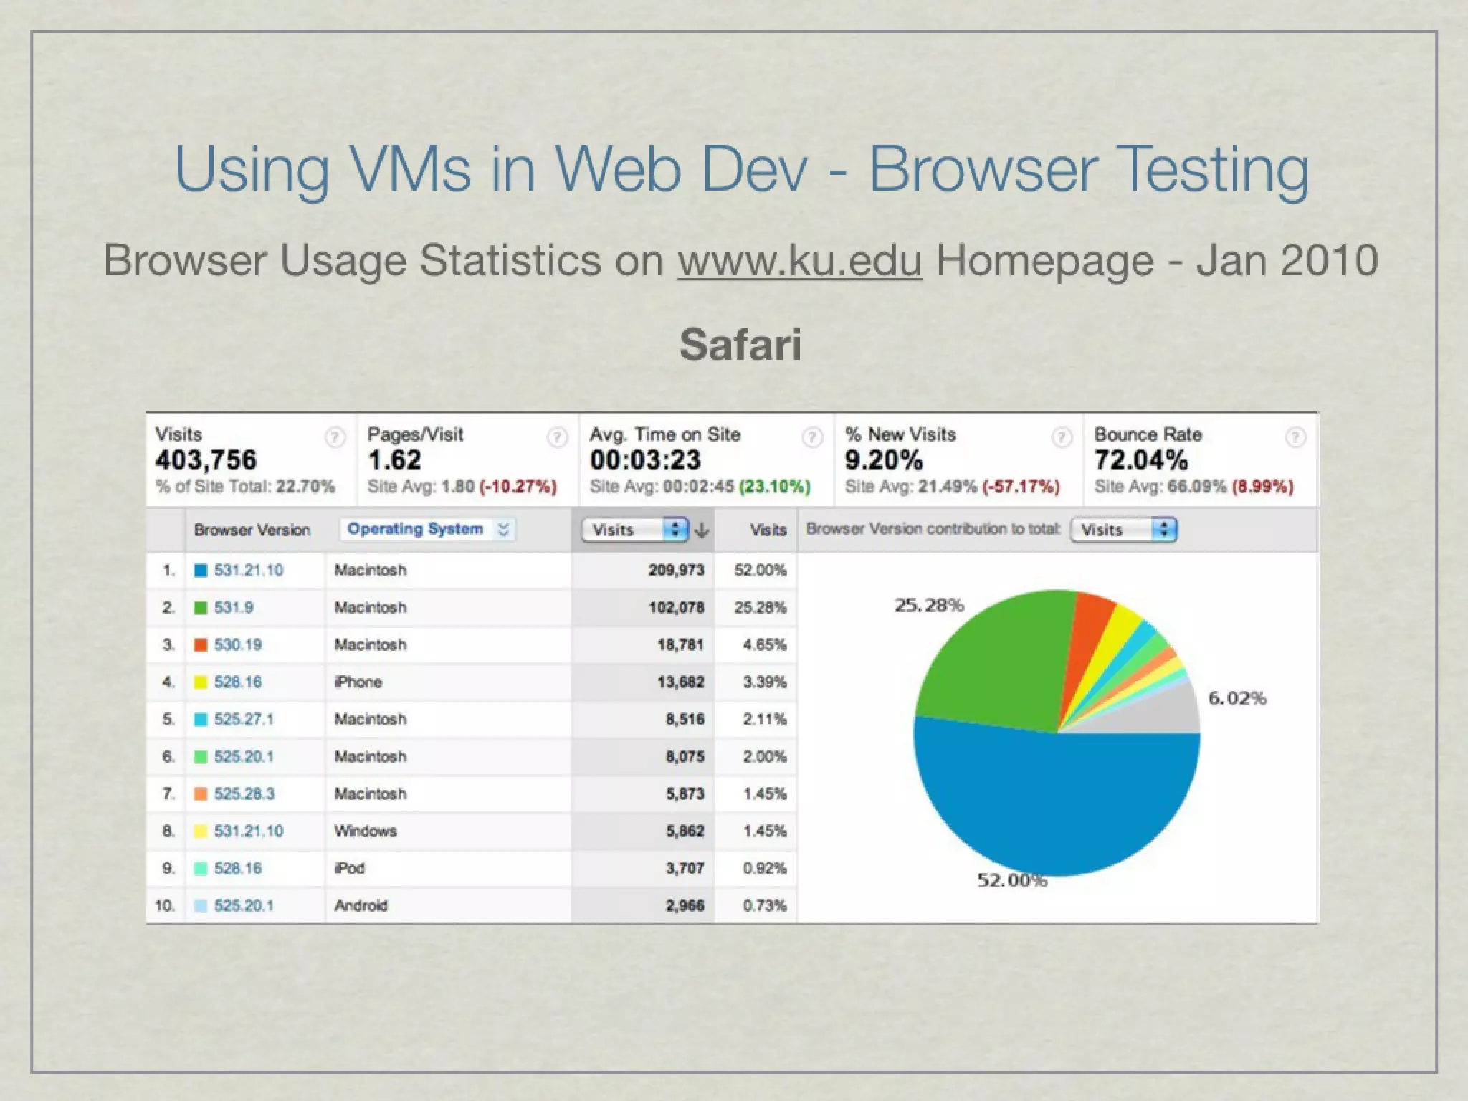
Task: Click the blue swatch for row 1 531.21.10
Action: (x=201, y=571)
